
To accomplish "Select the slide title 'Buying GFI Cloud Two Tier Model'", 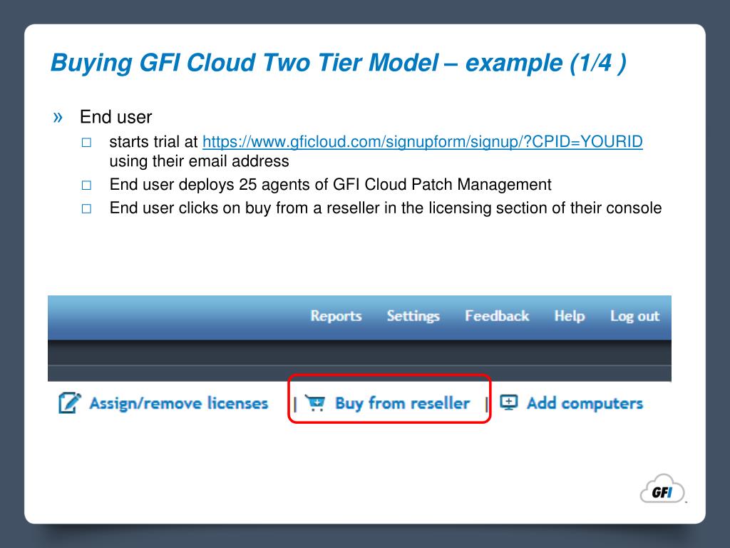I will tap(245, 63).
